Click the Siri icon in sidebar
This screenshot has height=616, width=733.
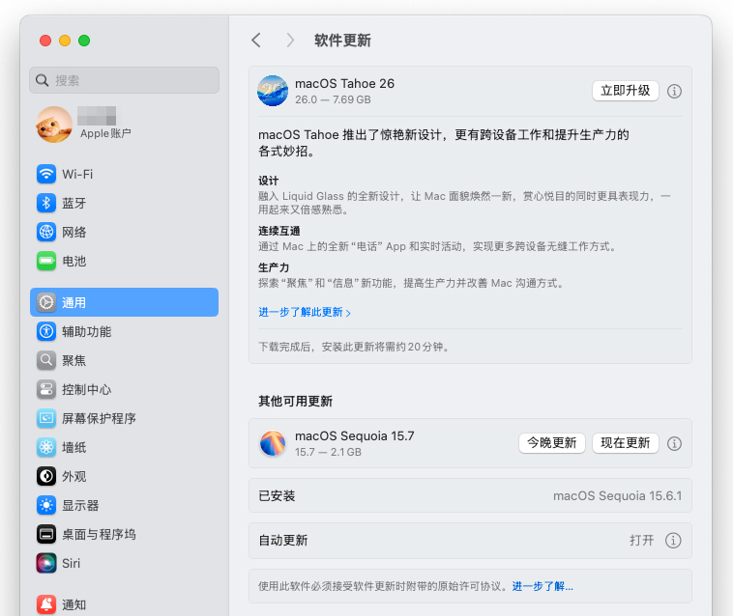pos(46,563)
